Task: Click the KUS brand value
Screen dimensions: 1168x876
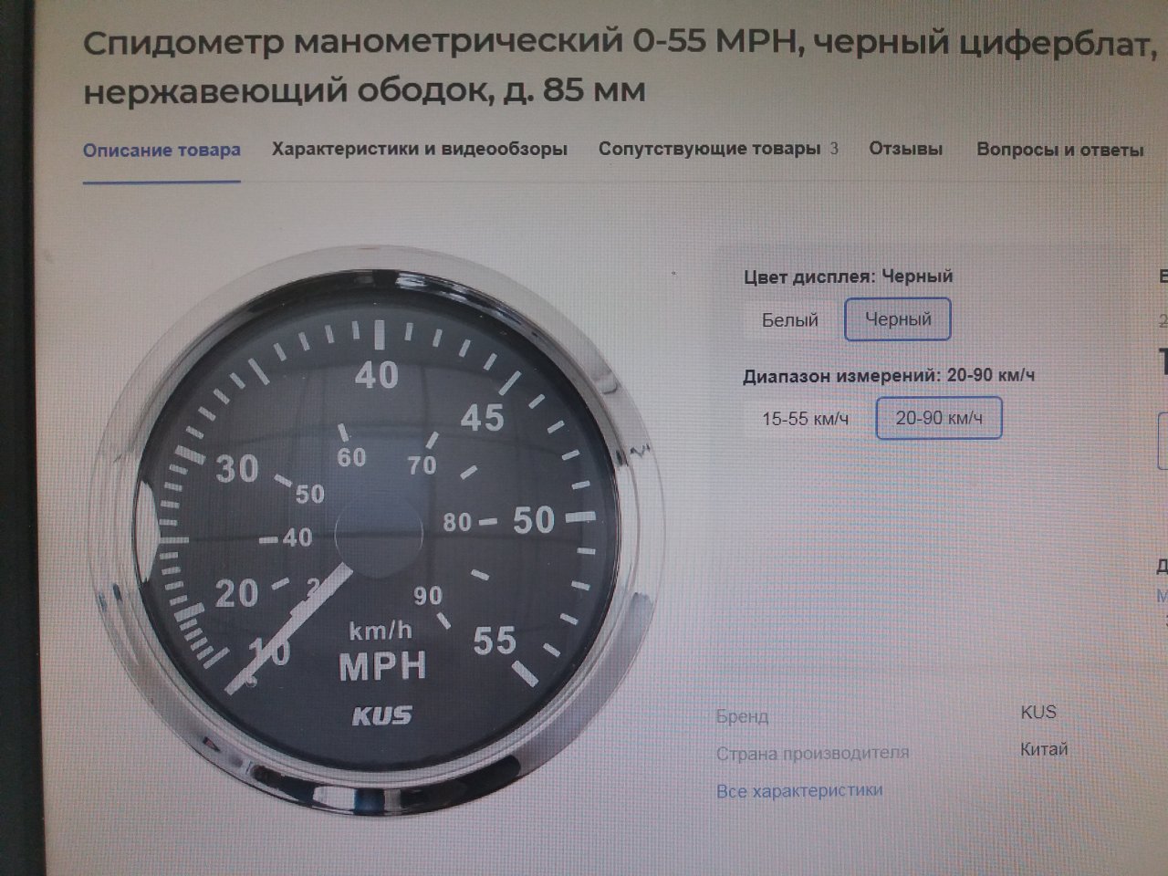Action: (1038, 712)
